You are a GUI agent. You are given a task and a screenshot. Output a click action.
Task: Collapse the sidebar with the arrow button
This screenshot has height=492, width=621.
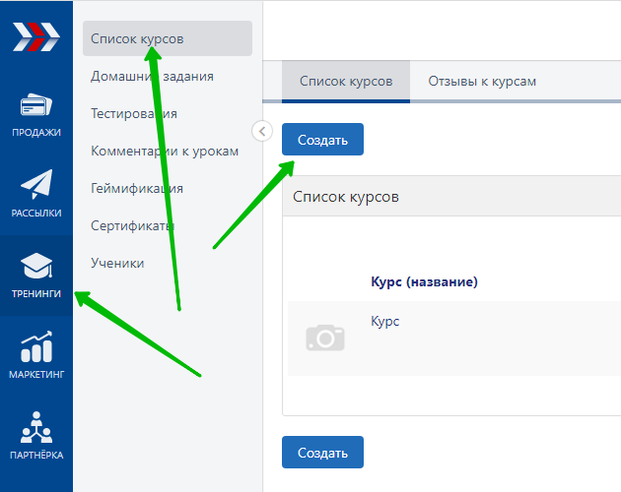pos(262,131)
